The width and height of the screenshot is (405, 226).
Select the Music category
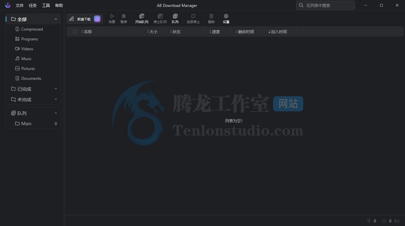pos(33,59)
